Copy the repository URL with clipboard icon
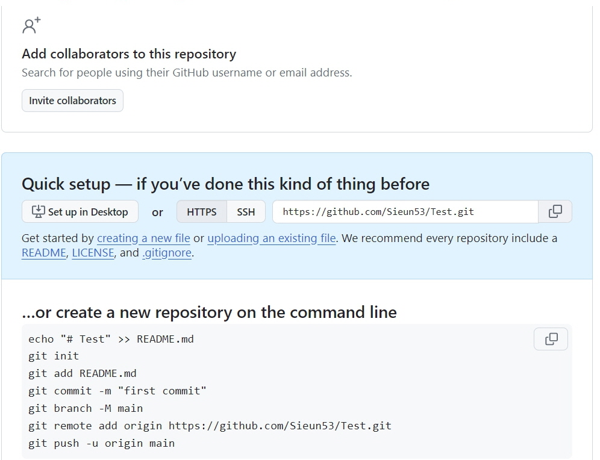Image resolution: width=600 pixels, height=460 pixels. [x=555, y=212]
